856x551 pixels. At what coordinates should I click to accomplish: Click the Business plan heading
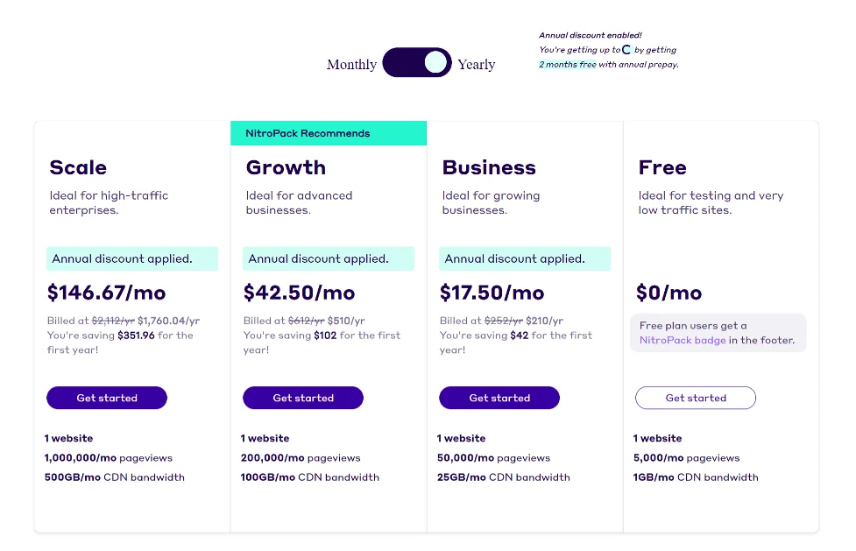click(x=489, y=167)
